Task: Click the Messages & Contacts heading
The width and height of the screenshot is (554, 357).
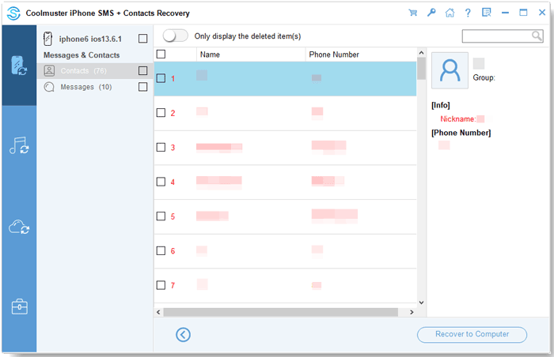Action: (82, 55)
